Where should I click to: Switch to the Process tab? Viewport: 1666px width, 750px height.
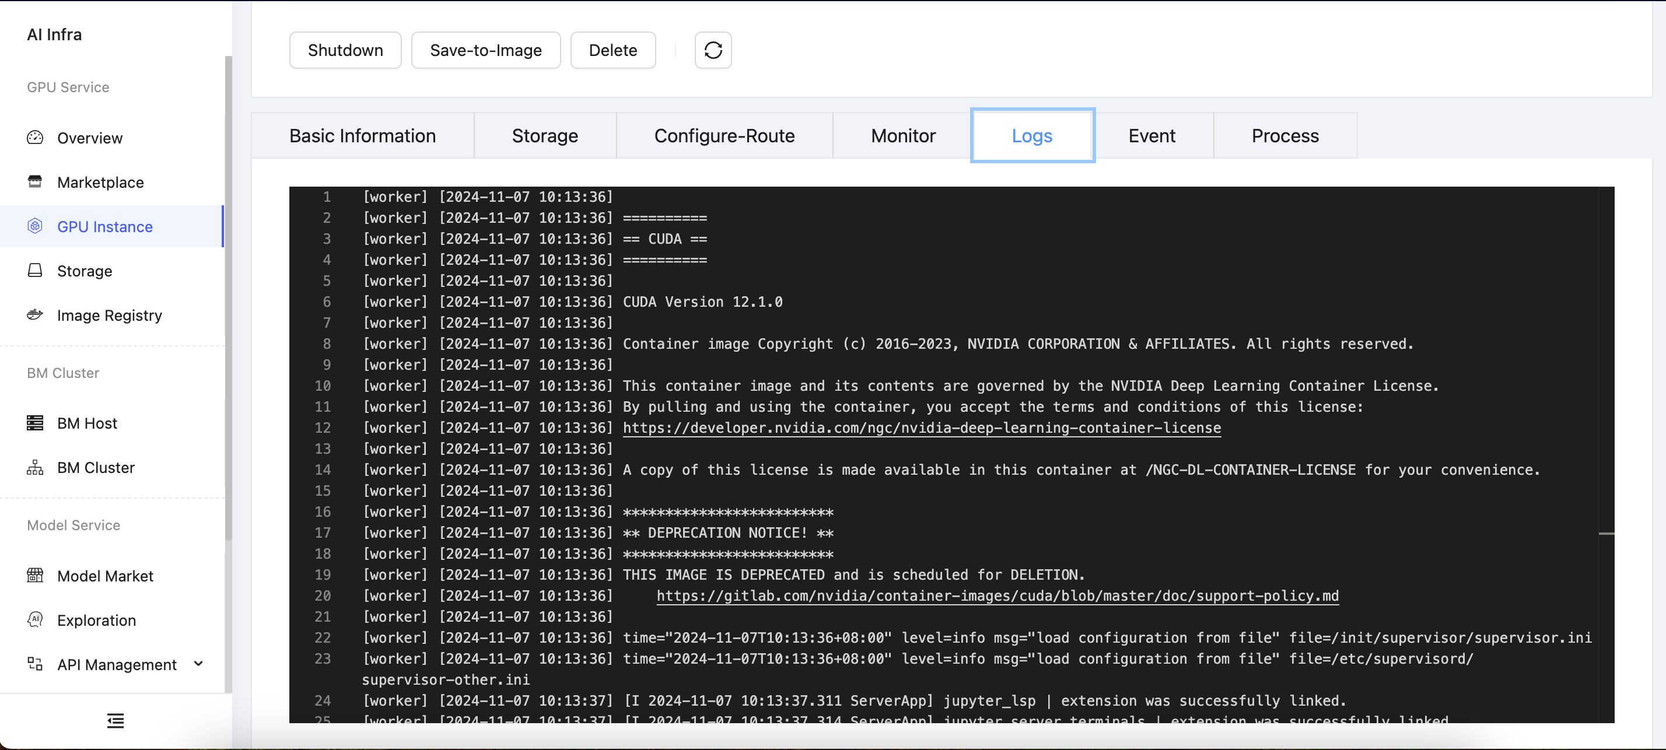pyautogui.click(x=1285, y=136)
